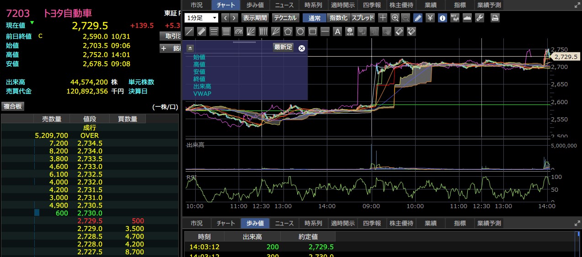This screenshot has width=582, height=257.
Task: Click the 2,730.0 ask price row
Action: 90,213
